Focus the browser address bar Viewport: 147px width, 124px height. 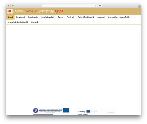[70, 6]
